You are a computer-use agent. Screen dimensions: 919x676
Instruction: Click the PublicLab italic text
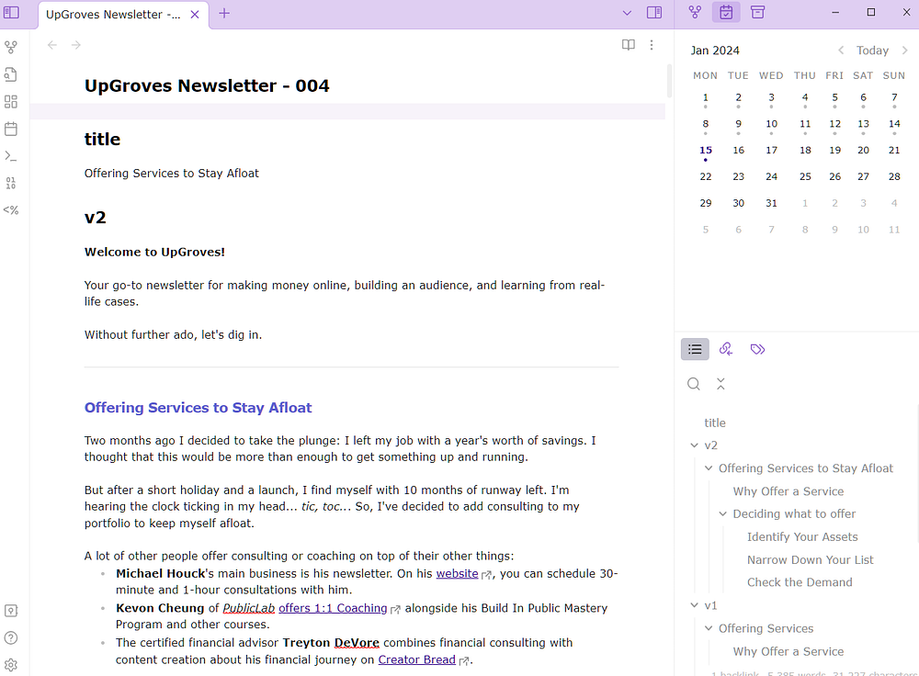(x=248, y=608)
